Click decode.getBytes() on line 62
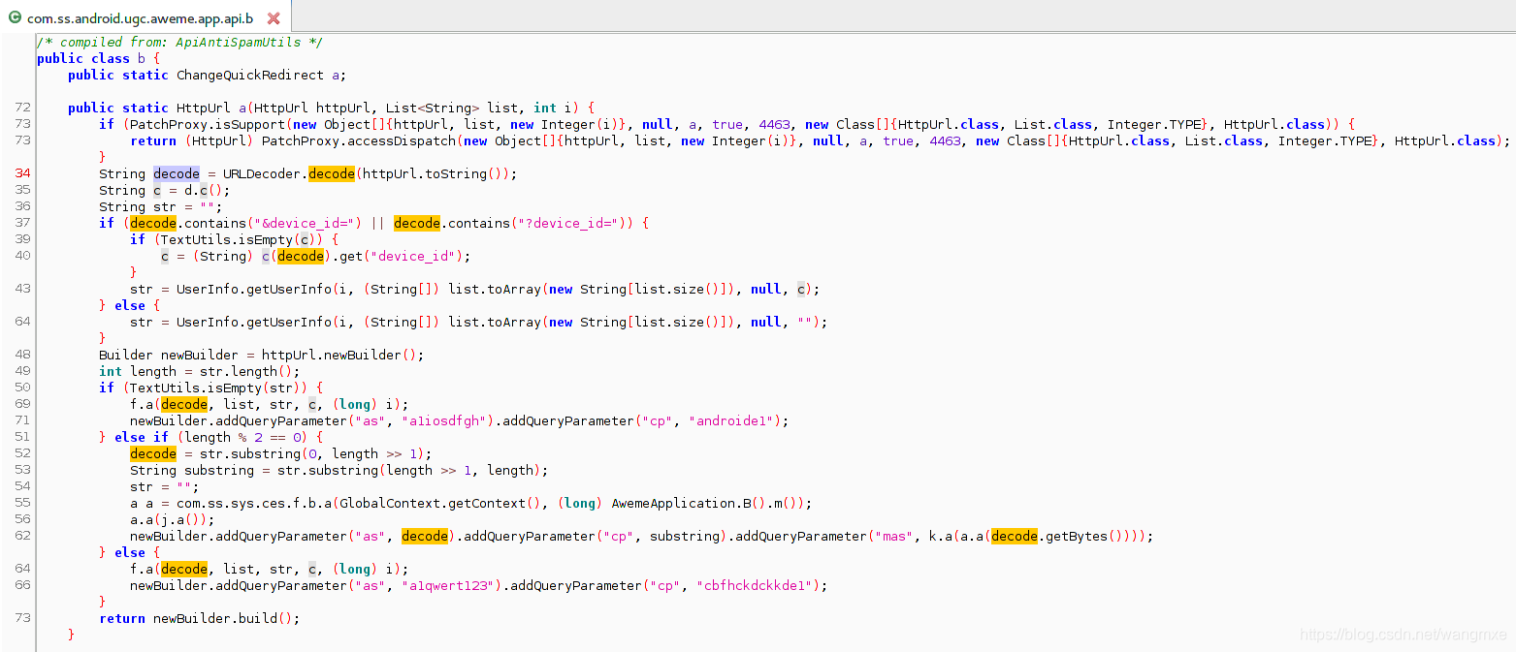Viewport: 1516px width, 652px height. coord(1061,536)
